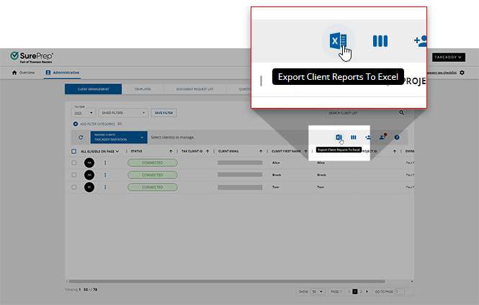The width and height of the screenshot is (479, 305).
Task: Click the Tax Client ID header
Action: pos(192,151)
